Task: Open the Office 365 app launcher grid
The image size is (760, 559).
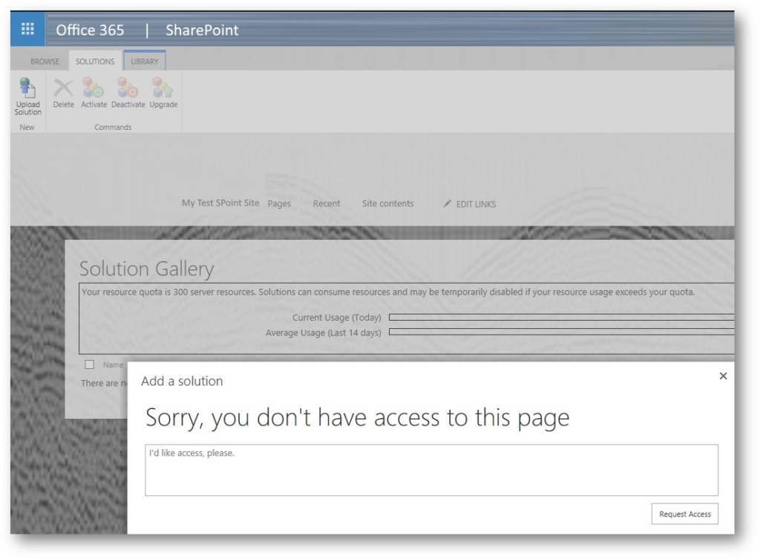Action: point(27,30)
